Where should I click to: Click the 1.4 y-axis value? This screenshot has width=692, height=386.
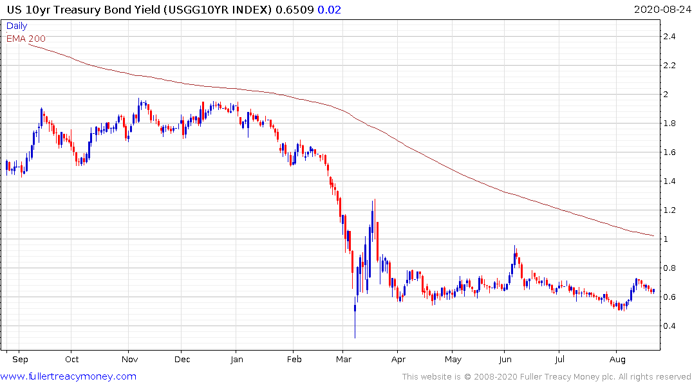669,181
